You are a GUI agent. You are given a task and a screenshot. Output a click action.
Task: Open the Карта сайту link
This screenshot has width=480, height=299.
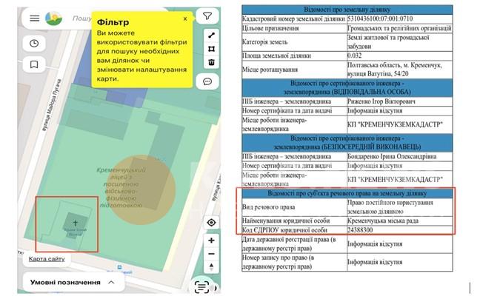tap(47, 259)
